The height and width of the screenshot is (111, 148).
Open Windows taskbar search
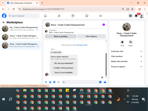10,99
